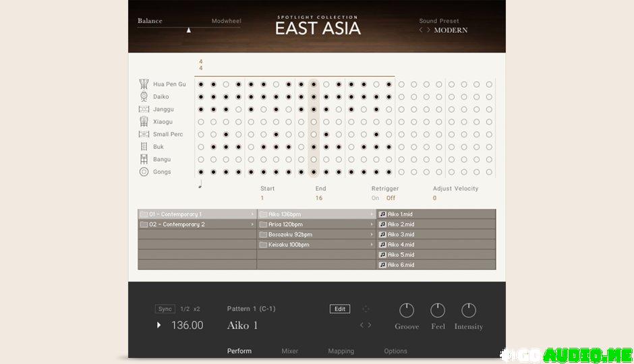Toggle first step of Janggu row
Viewport: 634px width, 364px height.
pos(201,109)
